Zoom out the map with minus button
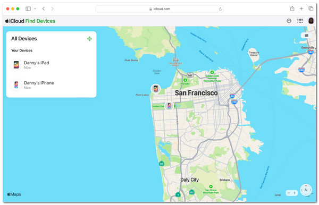The width and height of the screenshot is (319, 205). coord(289,193)
